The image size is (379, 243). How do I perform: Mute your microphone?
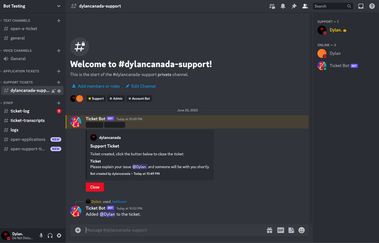point(41,235)
